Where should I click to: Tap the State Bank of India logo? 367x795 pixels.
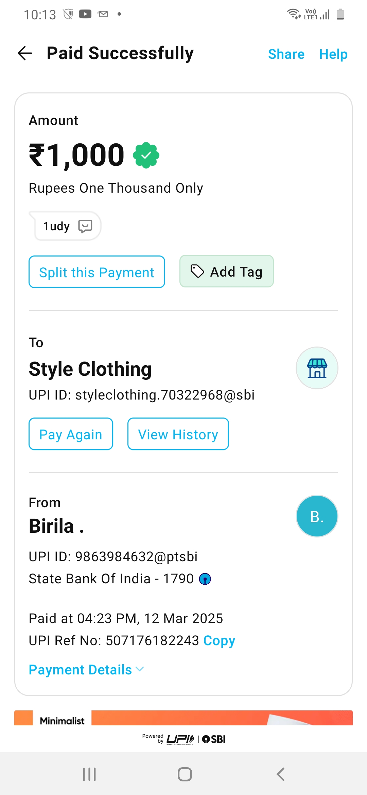pyautogui.click(x=205, y=579)
